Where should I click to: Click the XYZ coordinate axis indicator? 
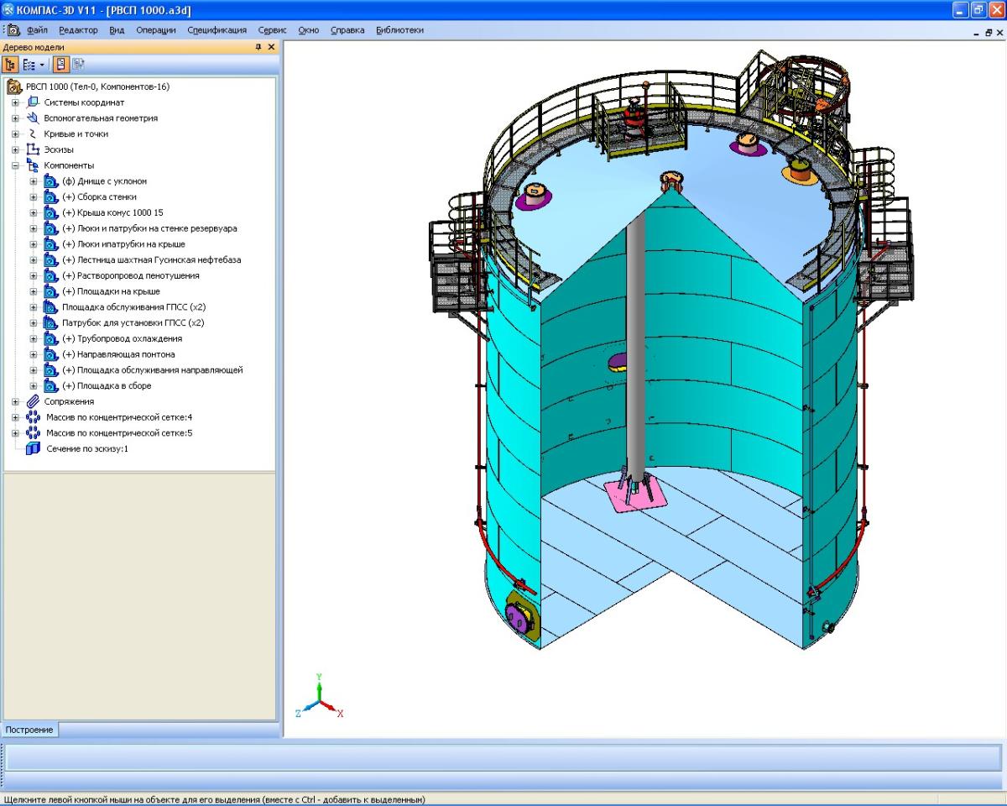click(x=319, y=698)
